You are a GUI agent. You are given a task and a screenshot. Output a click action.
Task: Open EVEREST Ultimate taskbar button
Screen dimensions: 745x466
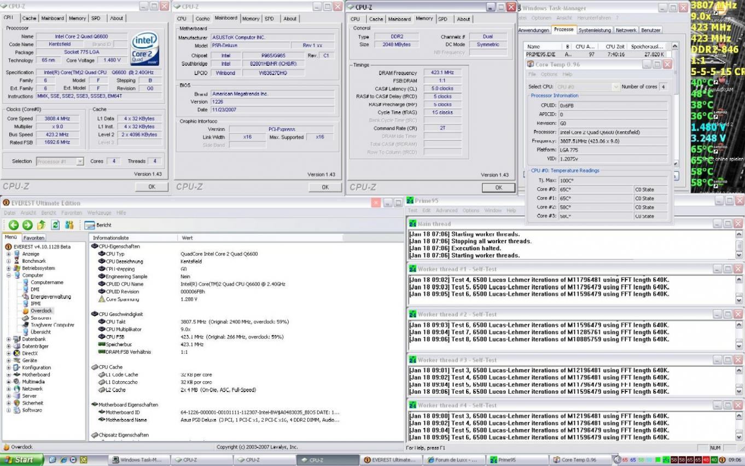click(x=392, y=460)
